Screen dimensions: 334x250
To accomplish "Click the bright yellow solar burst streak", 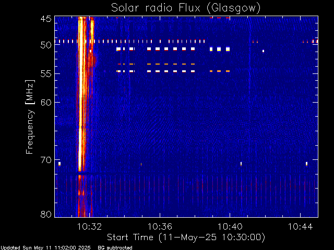I will click(x=81, y=94).
